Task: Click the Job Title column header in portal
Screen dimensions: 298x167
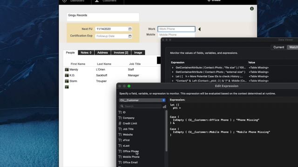Action: click(x=135, y=64)
